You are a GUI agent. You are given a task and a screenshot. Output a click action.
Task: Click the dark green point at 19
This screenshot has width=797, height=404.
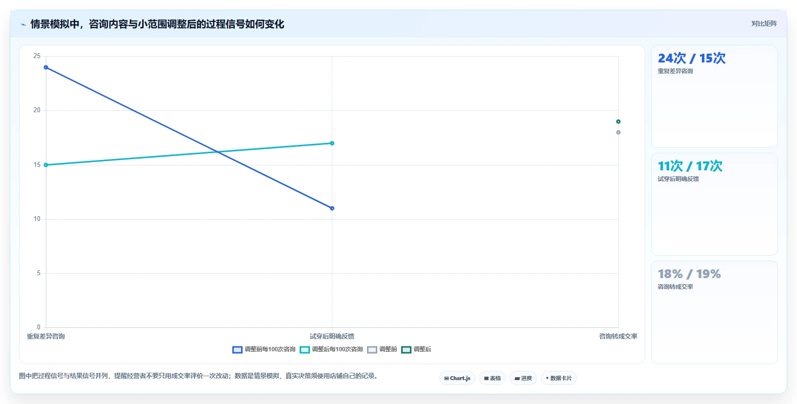click(618, 121)
